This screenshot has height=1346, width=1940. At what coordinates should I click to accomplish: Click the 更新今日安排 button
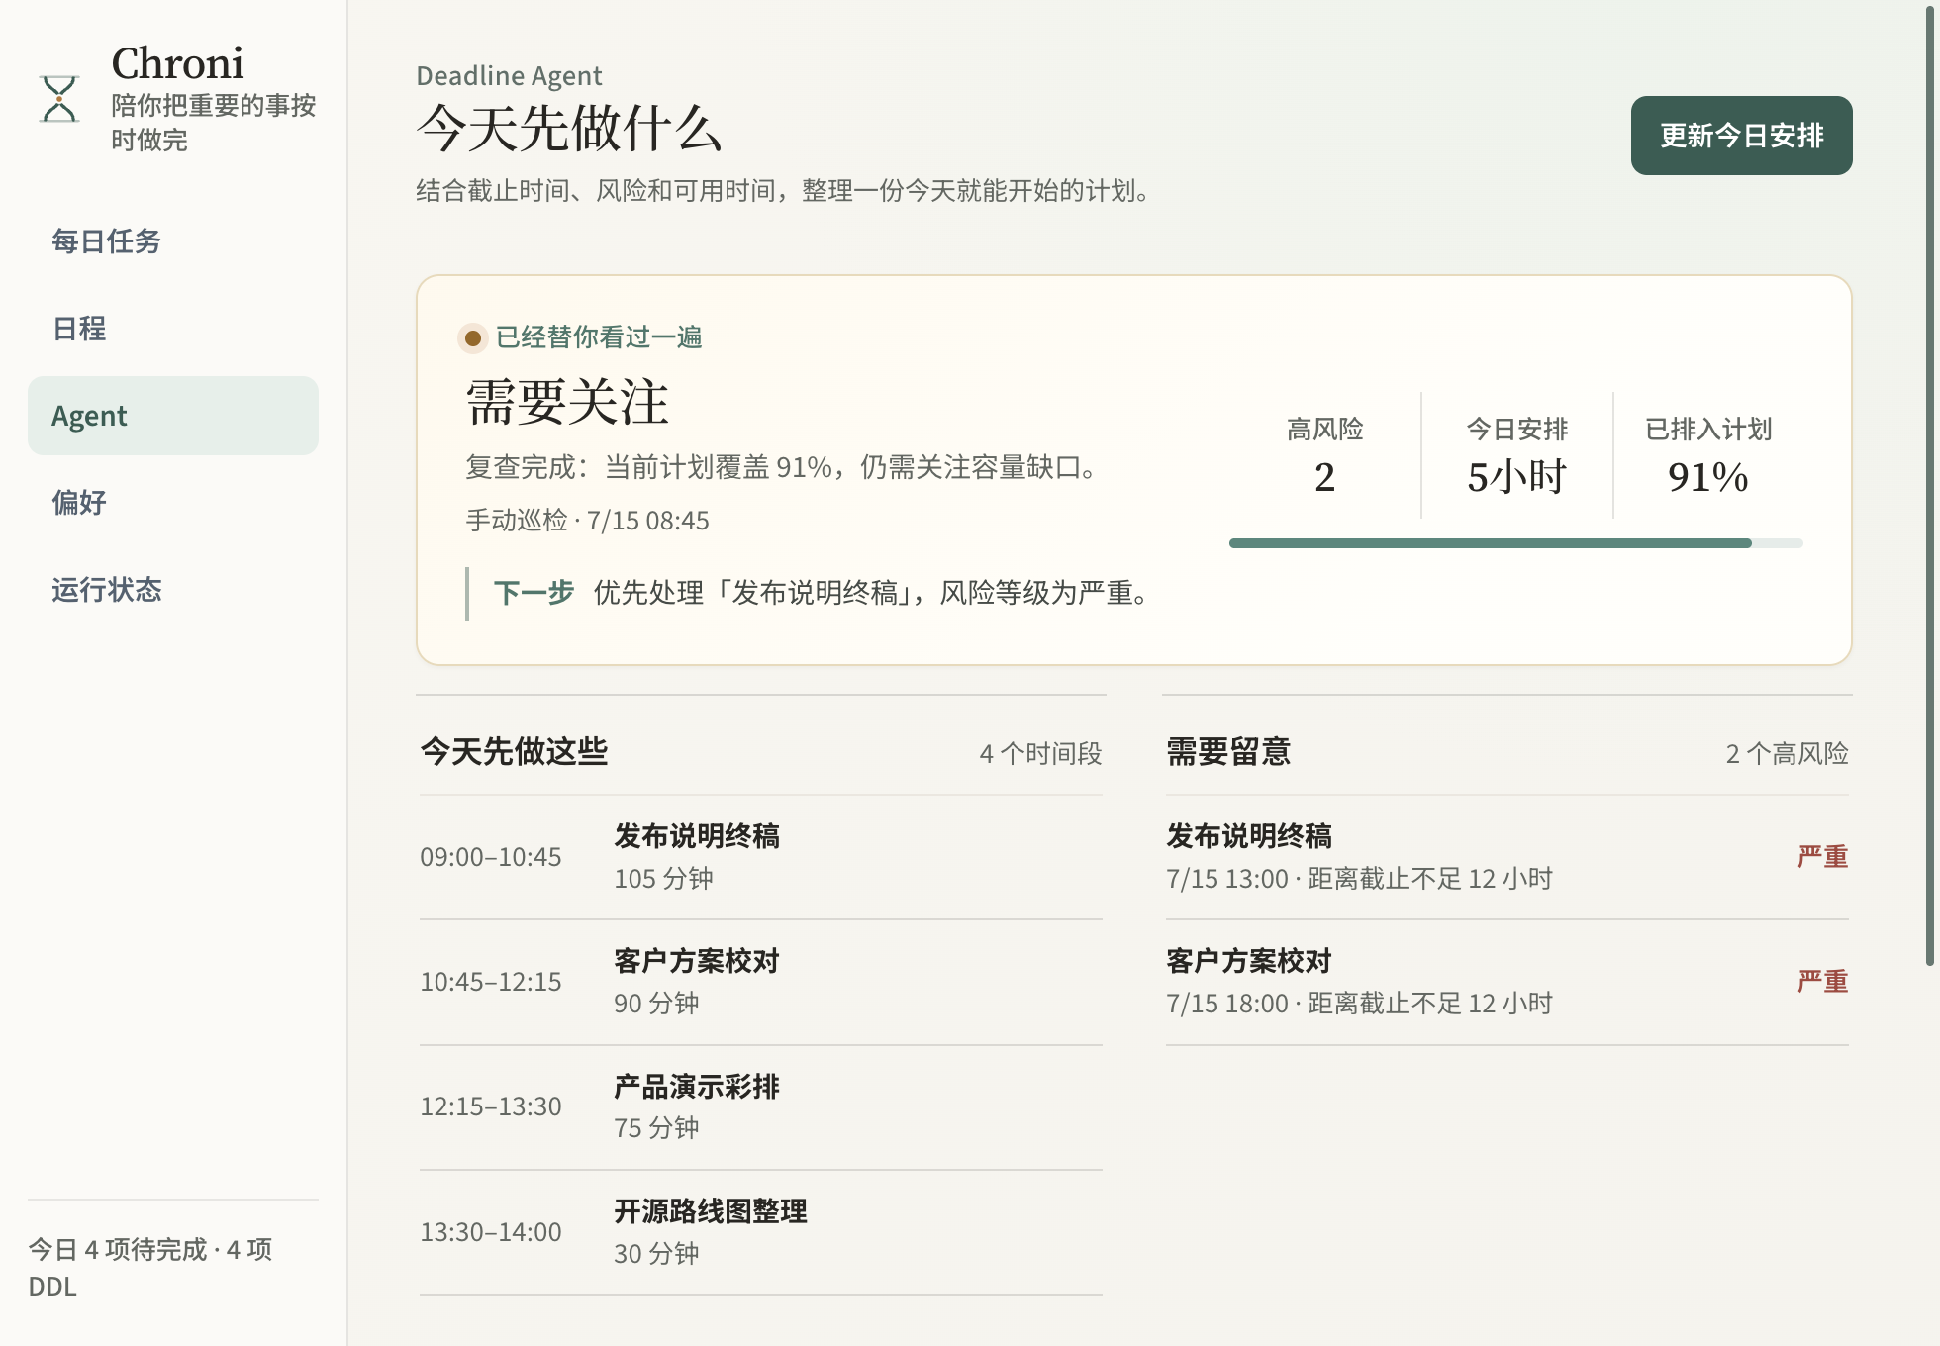tap(1741, 136)
